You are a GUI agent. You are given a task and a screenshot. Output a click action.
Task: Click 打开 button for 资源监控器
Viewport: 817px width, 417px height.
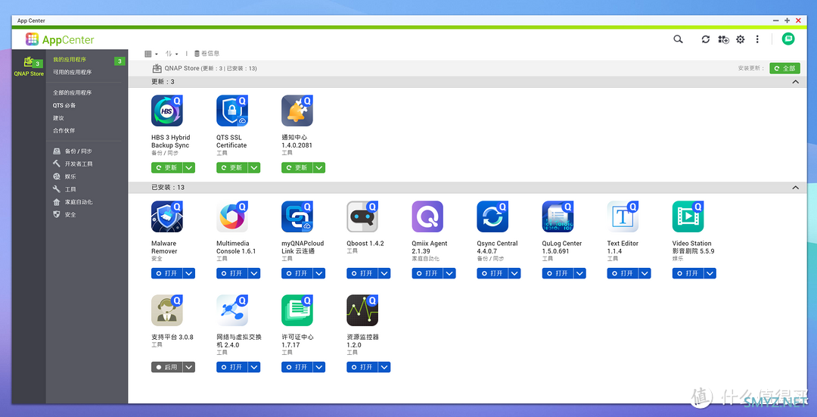[362, 367]
